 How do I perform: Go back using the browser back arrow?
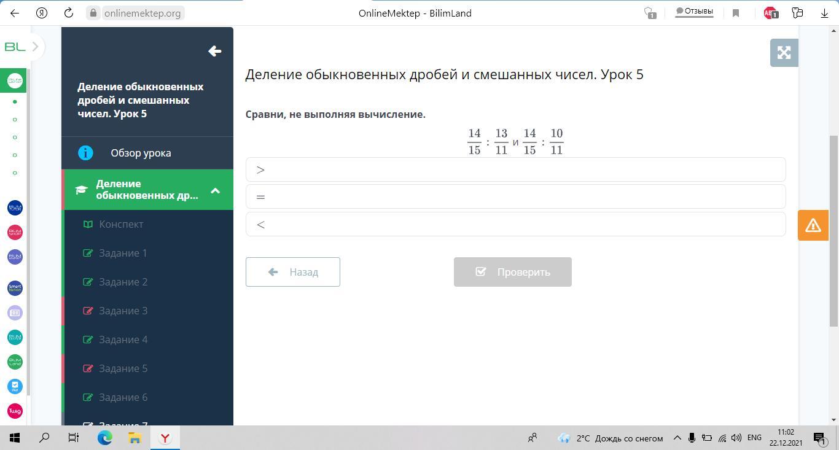click(x=15, y=13)
